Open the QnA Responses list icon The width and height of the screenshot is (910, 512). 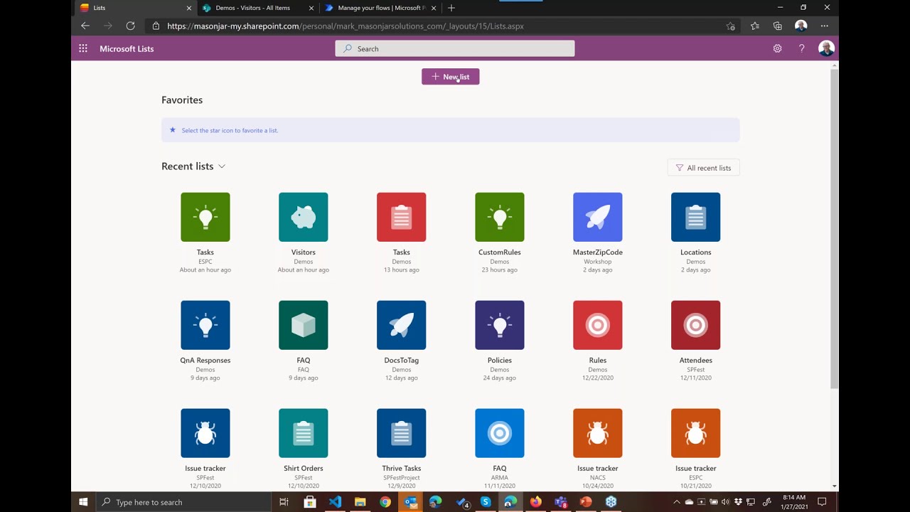[x=205, y=325]
